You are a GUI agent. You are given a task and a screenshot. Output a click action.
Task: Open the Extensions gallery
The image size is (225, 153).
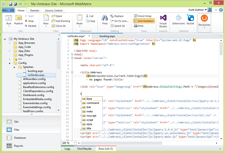178,20
